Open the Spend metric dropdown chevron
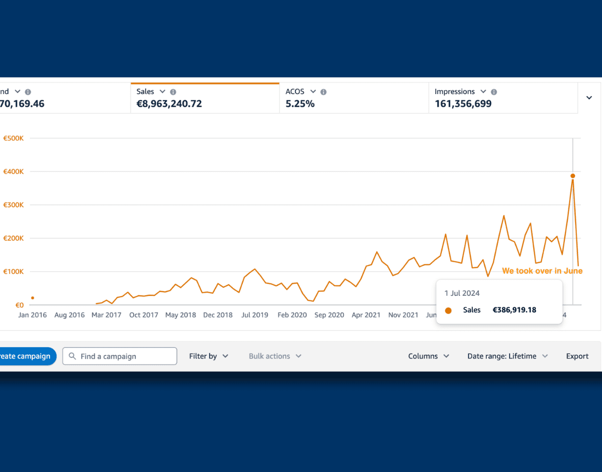 (x=17, y=92)
